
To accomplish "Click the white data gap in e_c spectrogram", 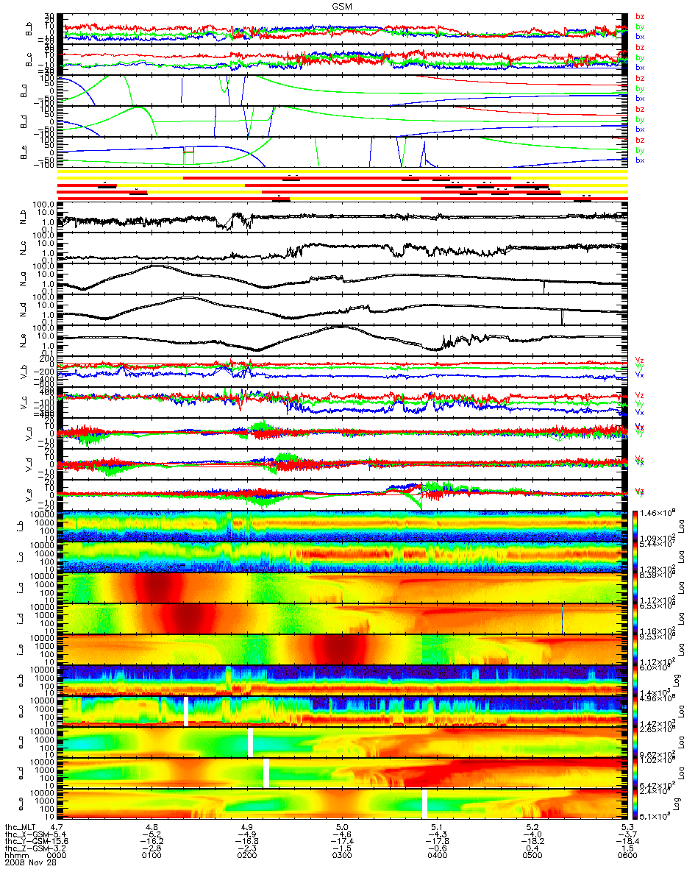I will 186,712.
